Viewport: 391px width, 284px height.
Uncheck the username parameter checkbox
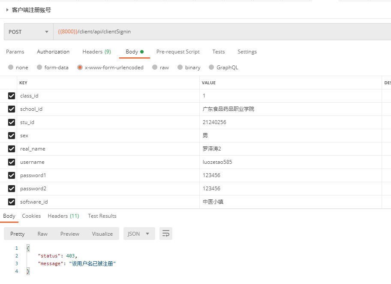(x=12, y=162)
